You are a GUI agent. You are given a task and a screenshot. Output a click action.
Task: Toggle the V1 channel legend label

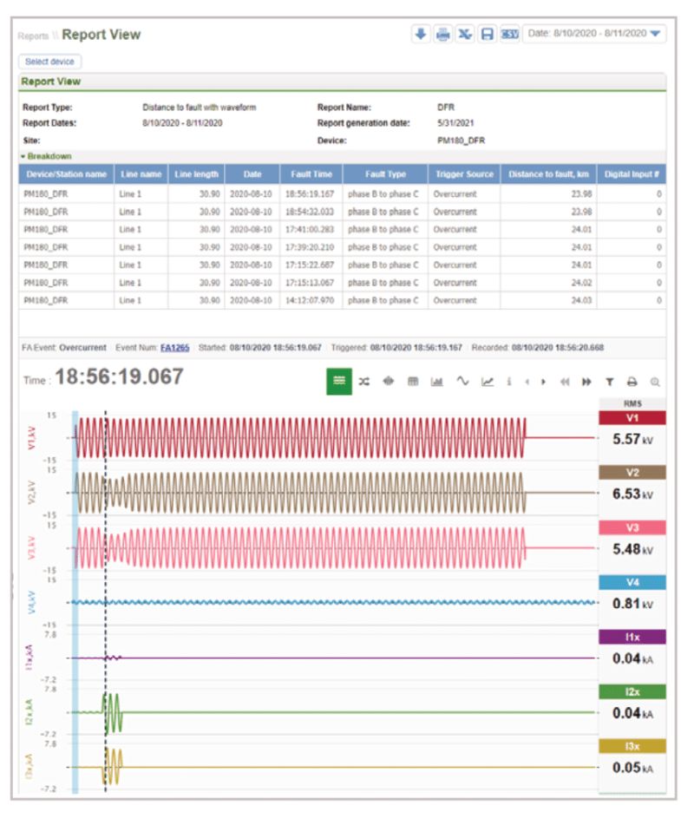pos(631,417)
